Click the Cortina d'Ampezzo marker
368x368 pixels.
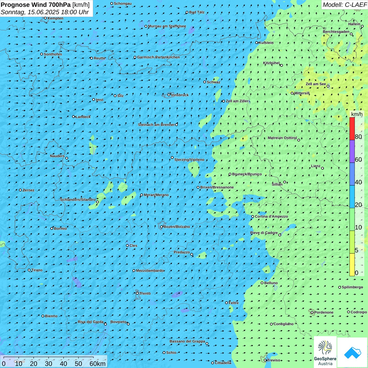[x=253, y=217]
